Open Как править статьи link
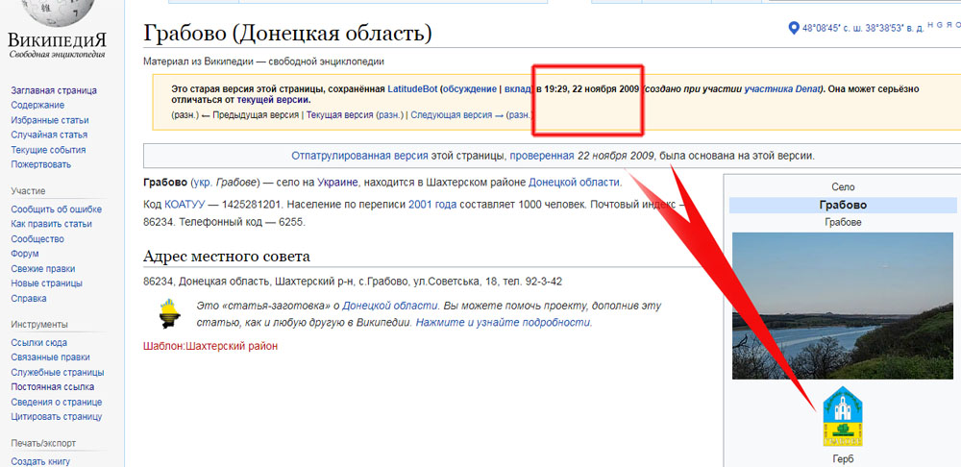The width and height of the screenshot is (961, 467). [x=52, y=224]
